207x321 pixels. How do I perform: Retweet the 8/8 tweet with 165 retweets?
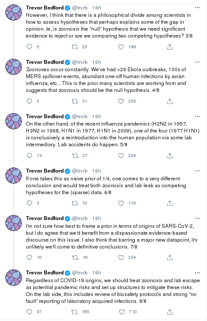click(75, 312)
